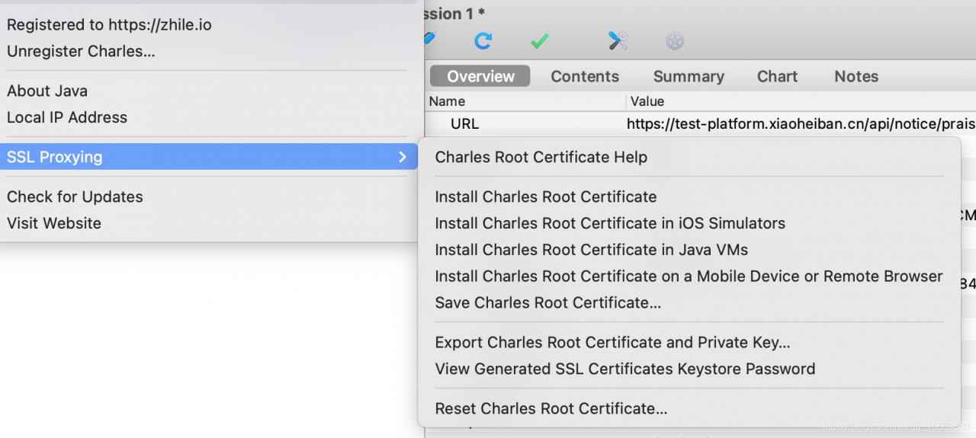This screenshot has height=438, width=976.
Task: Click the Value column header
Action: tap(647, 101)
